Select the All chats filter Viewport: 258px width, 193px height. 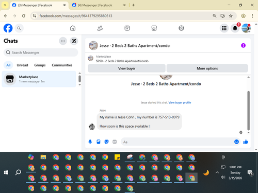(x=8, y=65)
